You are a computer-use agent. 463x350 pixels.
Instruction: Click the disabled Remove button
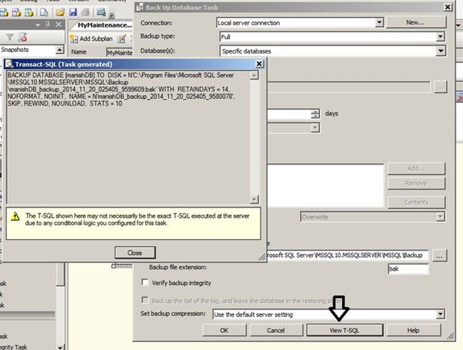pyautogui.click(x=416, y=183)
